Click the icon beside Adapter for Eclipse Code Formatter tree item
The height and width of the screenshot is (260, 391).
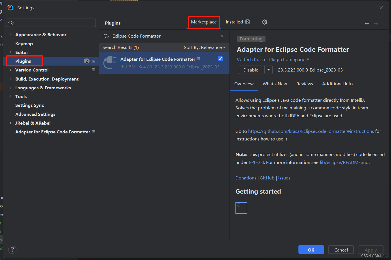[94, 132]
